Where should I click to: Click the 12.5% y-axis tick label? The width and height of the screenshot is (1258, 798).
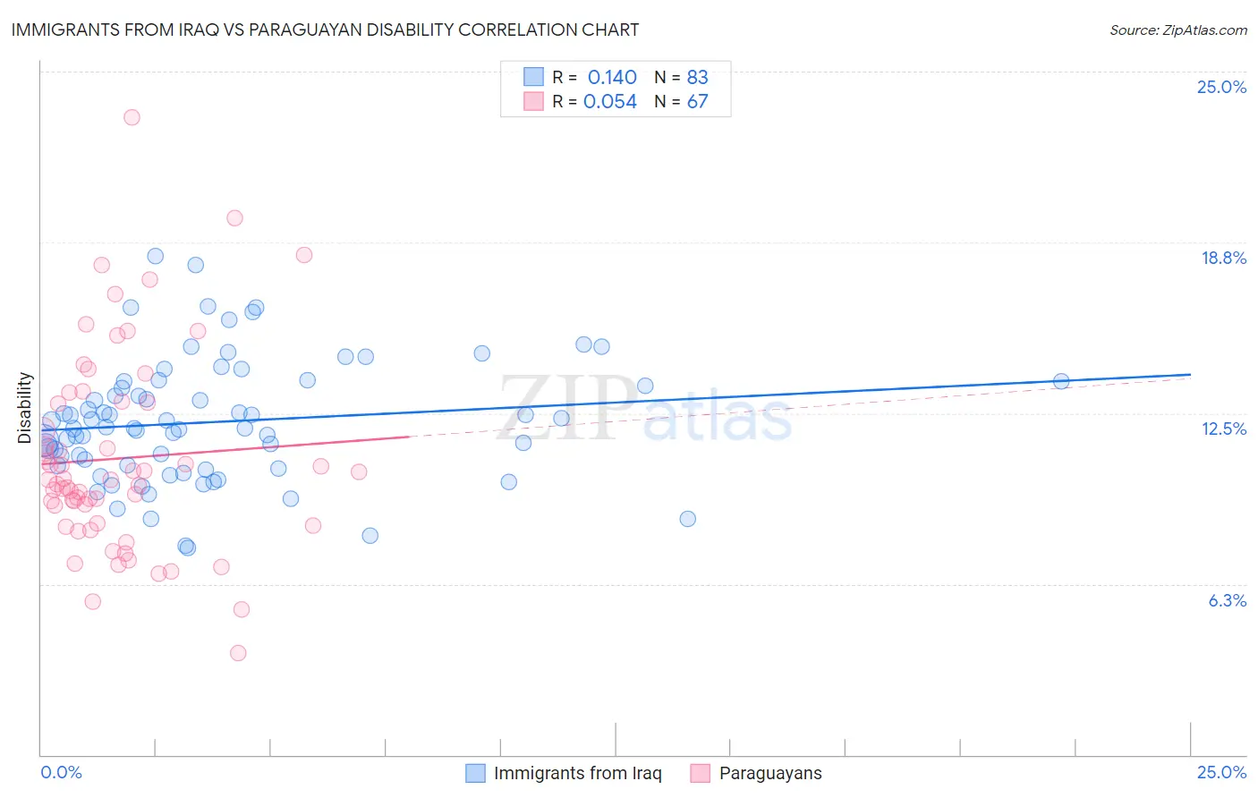1223,429
